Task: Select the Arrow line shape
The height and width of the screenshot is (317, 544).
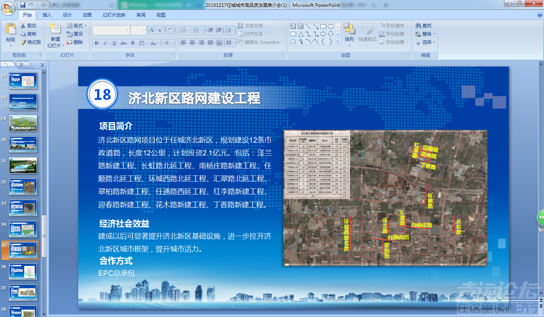Action: click(315, 26)
